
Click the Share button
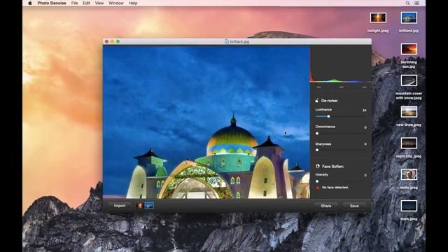(x=326, y=206)
